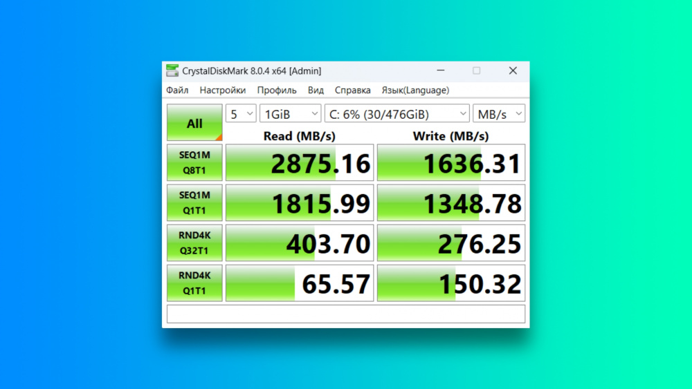Screen dimensions: 692x389
Task: Open the Вид menu
Action: point(316,91)
